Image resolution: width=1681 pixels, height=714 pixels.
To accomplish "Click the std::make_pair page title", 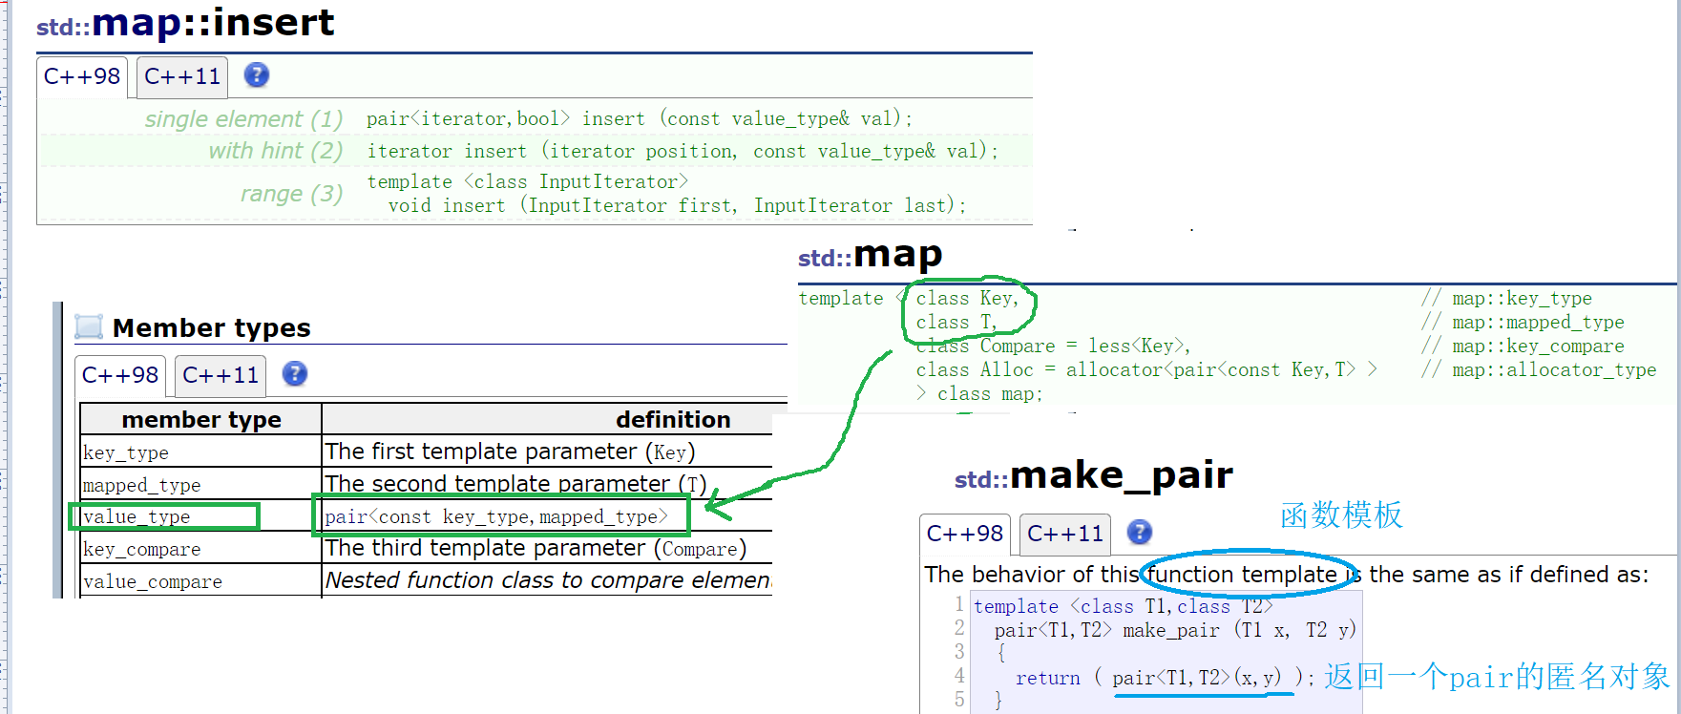I will coord(1094,475).
